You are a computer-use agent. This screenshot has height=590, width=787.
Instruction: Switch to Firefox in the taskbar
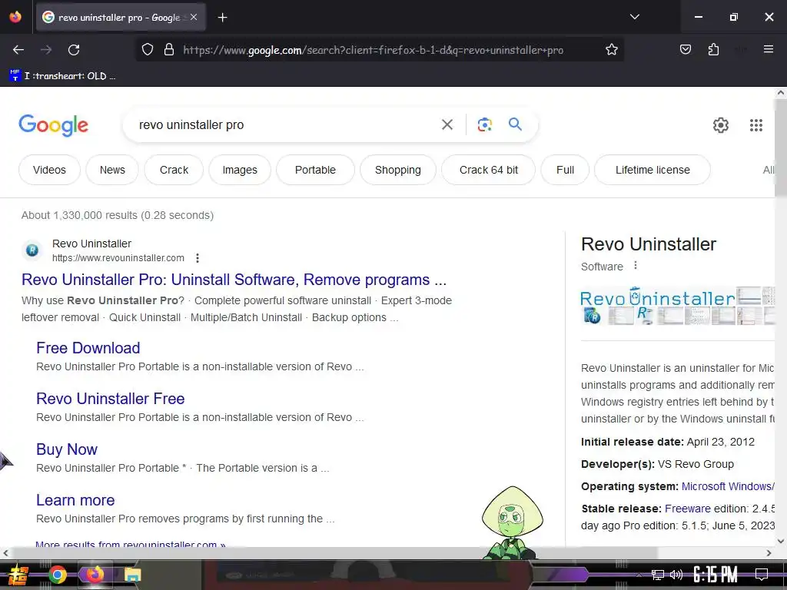point(95,575)
